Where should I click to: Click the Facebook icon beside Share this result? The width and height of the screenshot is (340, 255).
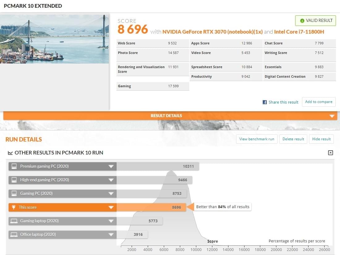click(265, 102)
